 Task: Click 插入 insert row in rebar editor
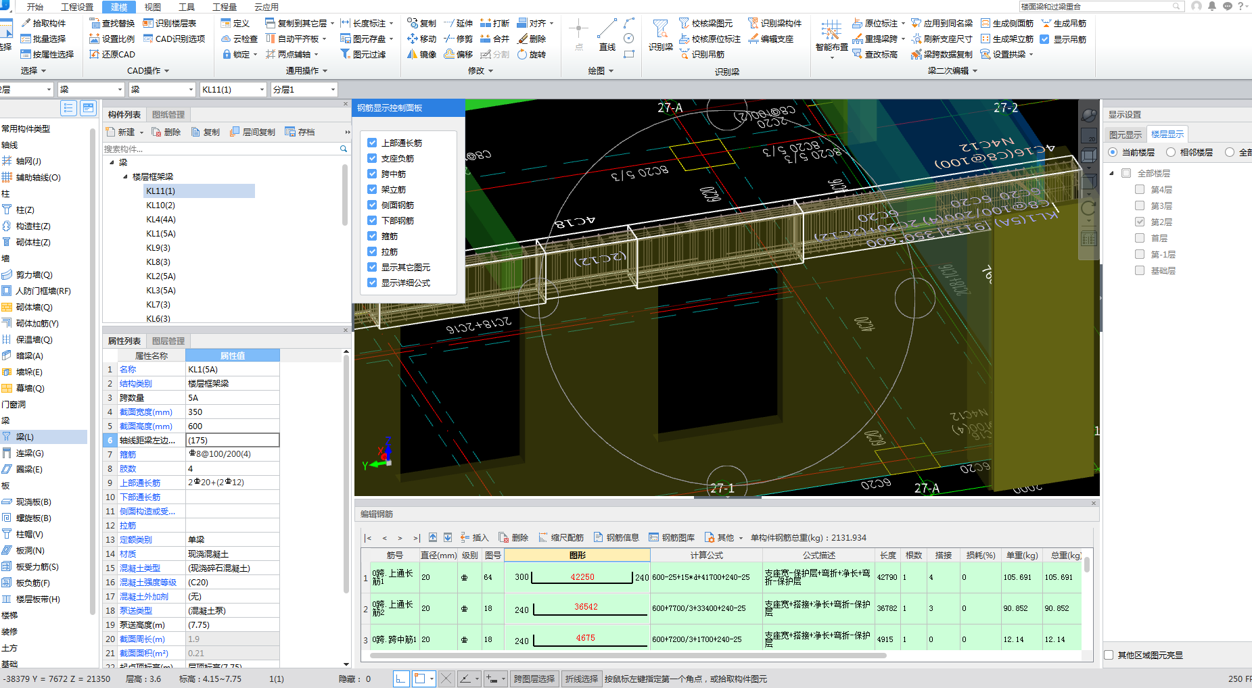click(474, 537)
